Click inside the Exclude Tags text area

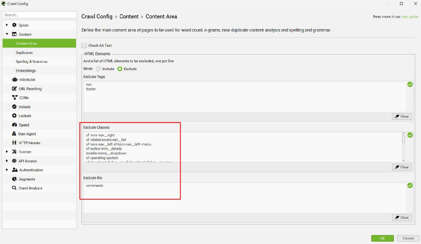tap(245, 96)
